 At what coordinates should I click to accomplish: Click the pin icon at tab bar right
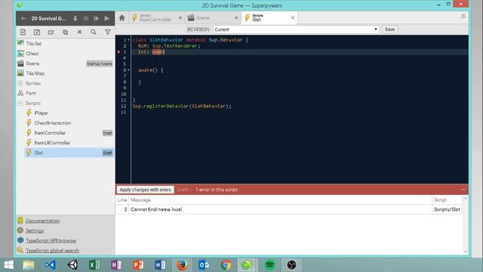463,17
